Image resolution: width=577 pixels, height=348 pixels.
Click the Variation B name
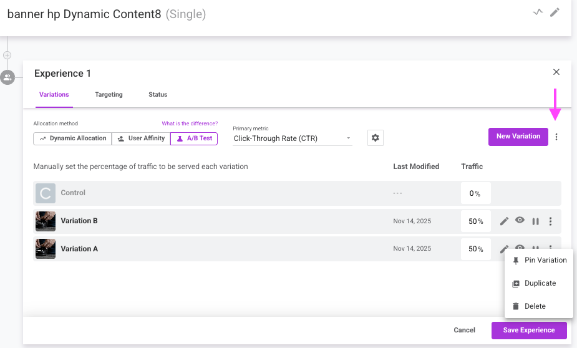79,221
